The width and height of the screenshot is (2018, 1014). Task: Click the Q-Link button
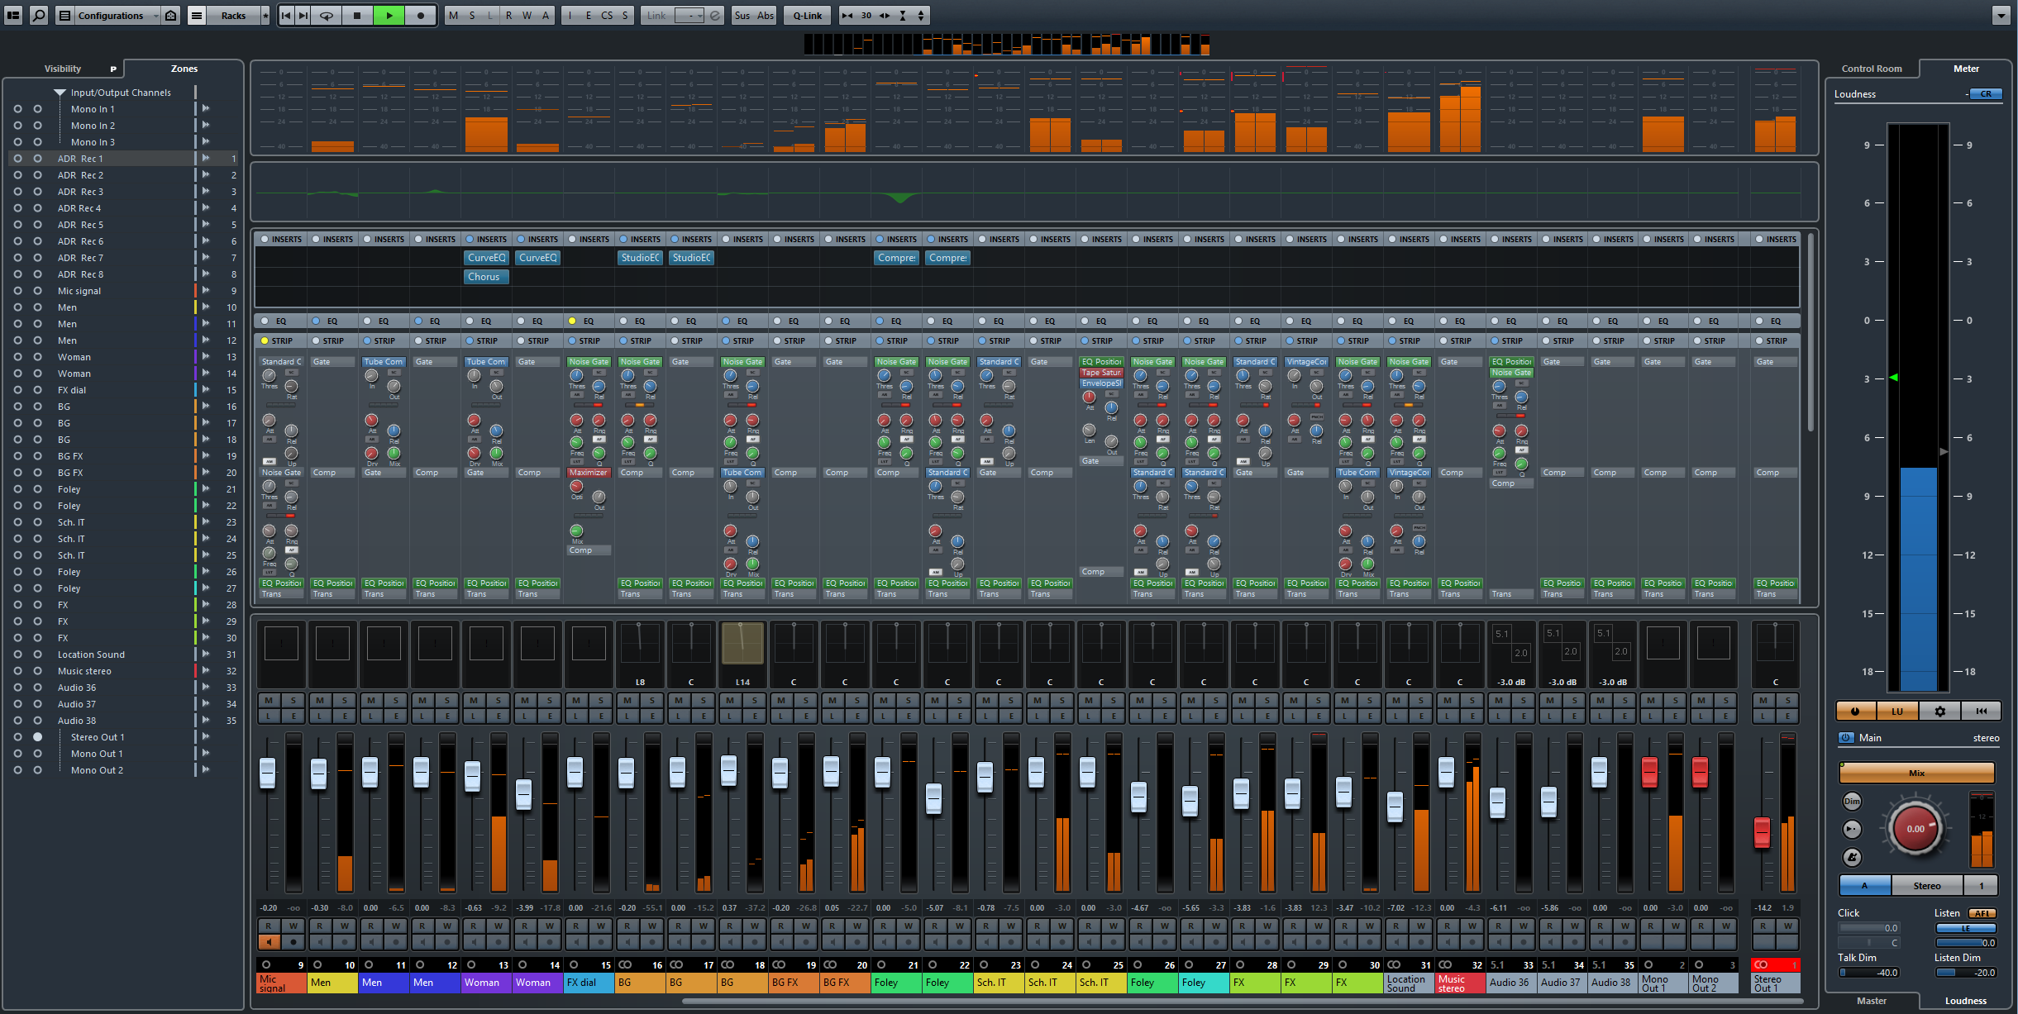point(807,15)
